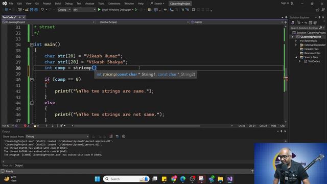The width and height of the screenshot is (327, 184).
Task: Open the Debug configuration dropdown
Action: [x=64, y=10]
